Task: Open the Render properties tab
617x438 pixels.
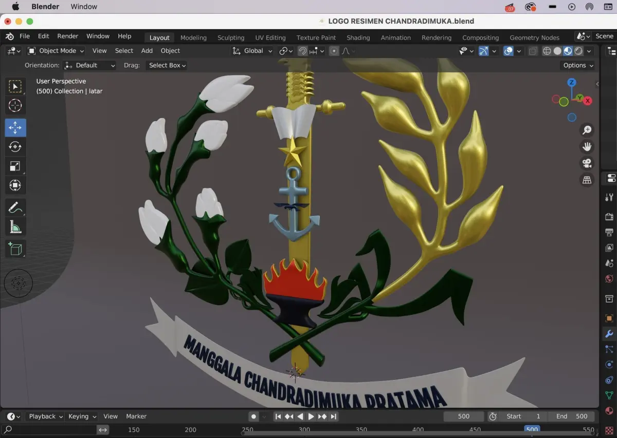Action: pos(609,217)
